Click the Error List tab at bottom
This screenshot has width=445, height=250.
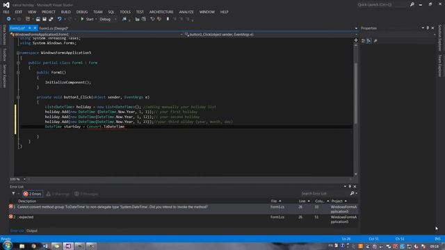coord(17,231)
